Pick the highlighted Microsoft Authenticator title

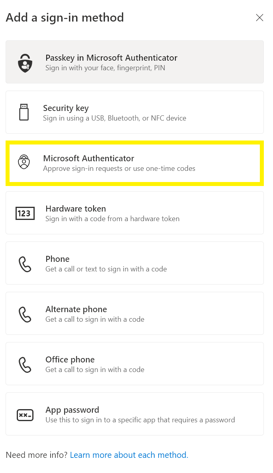click(88, 158)
